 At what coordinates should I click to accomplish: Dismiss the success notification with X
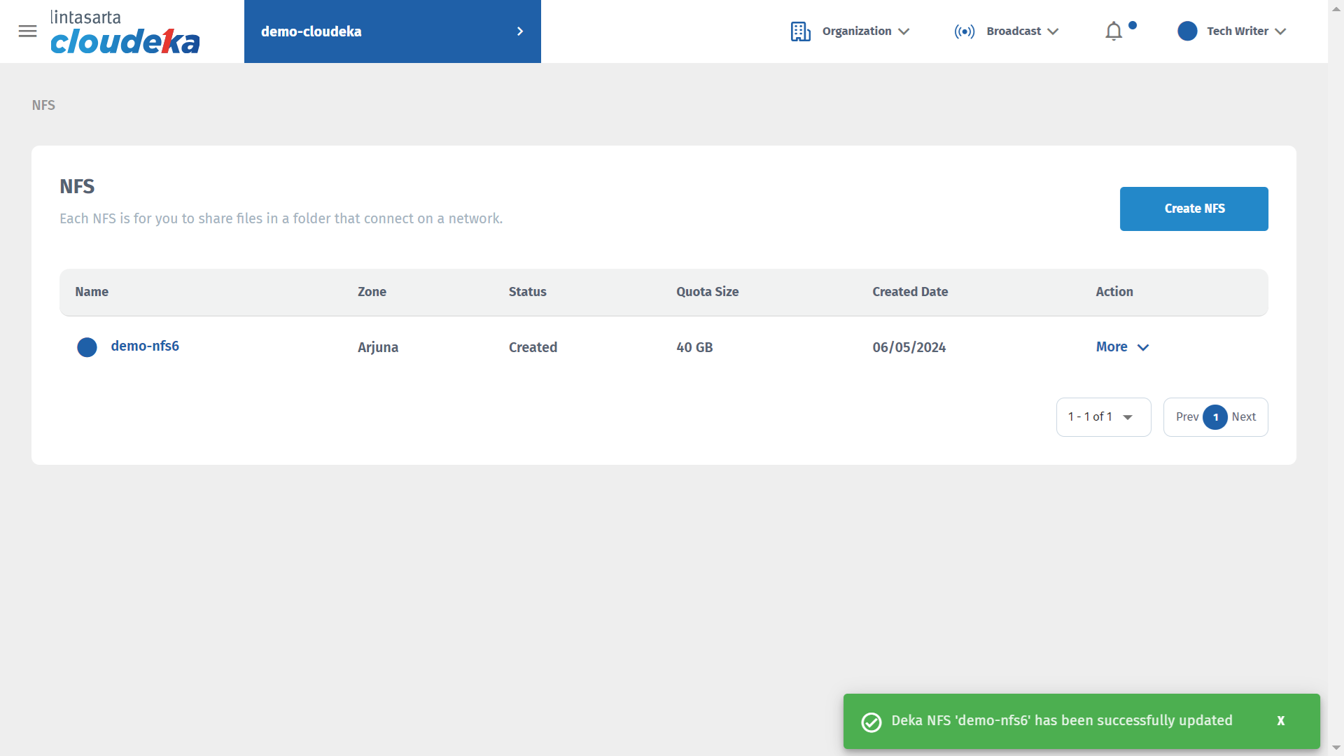click(x=1280, y=721)
